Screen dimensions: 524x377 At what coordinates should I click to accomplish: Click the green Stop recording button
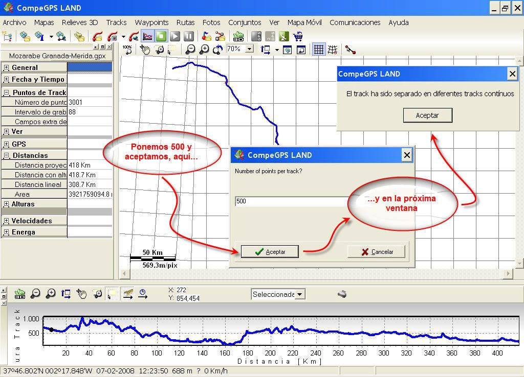(161, 36)
